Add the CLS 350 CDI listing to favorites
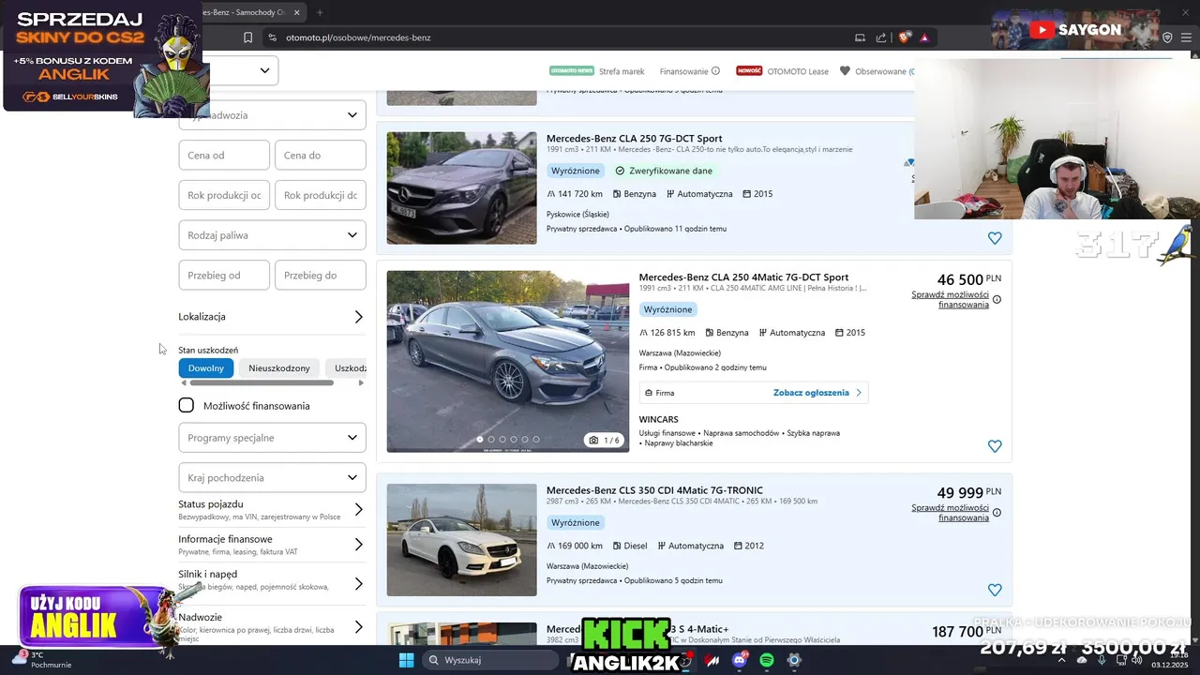1200x675 pixels. 995,590
